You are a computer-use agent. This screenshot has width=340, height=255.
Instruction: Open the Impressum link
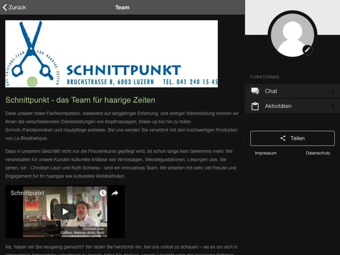click(266, 153)
